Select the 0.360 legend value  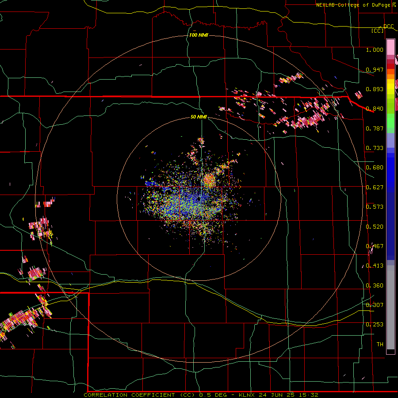click(375, 286)
